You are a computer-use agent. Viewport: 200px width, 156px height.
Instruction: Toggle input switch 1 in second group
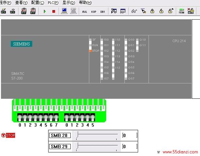[72, 117]
